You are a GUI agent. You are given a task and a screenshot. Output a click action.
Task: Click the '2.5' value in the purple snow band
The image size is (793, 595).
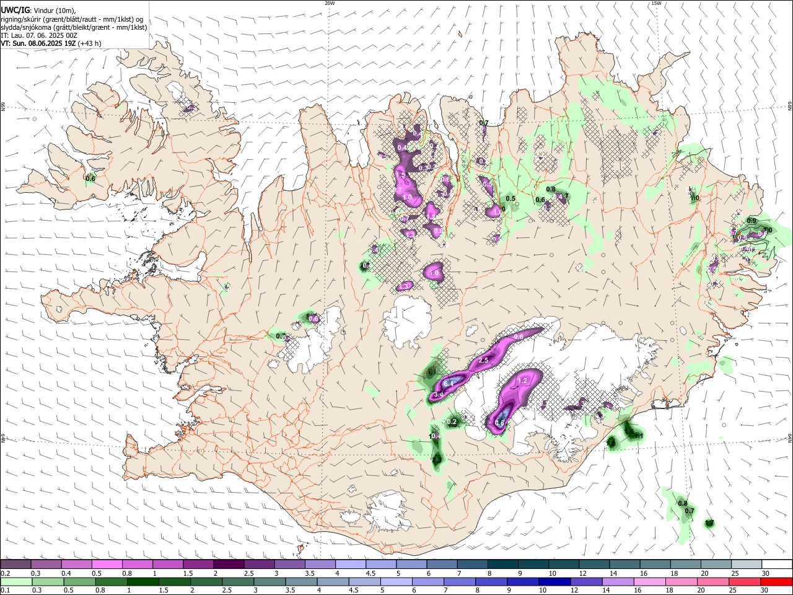[x=484, y=360]
